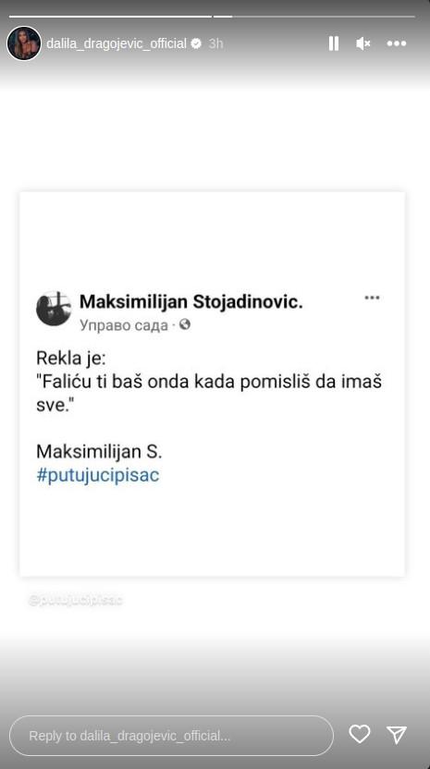Click the verified badge next to username
430x769 pixels.
pyautogui.click(x=196, y=43)
